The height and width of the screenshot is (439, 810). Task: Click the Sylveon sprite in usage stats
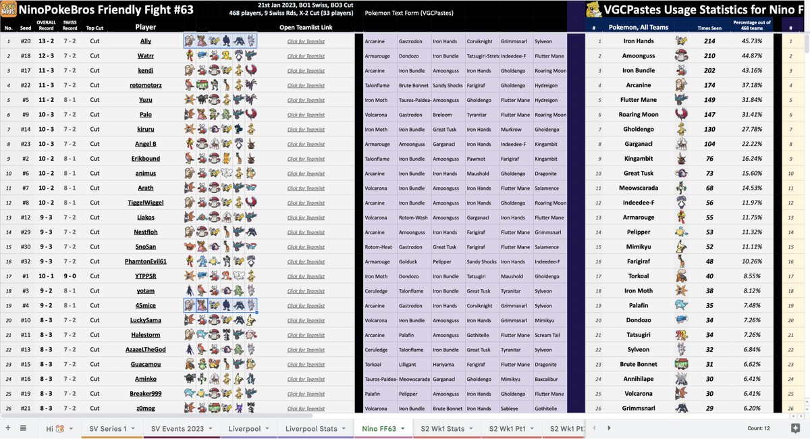682,350
